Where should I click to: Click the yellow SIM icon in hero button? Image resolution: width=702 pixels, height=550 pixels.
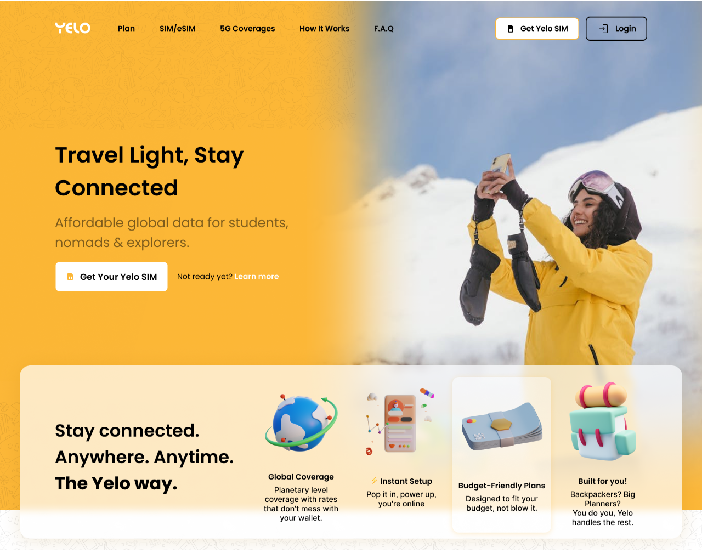[x=70, y=277]
